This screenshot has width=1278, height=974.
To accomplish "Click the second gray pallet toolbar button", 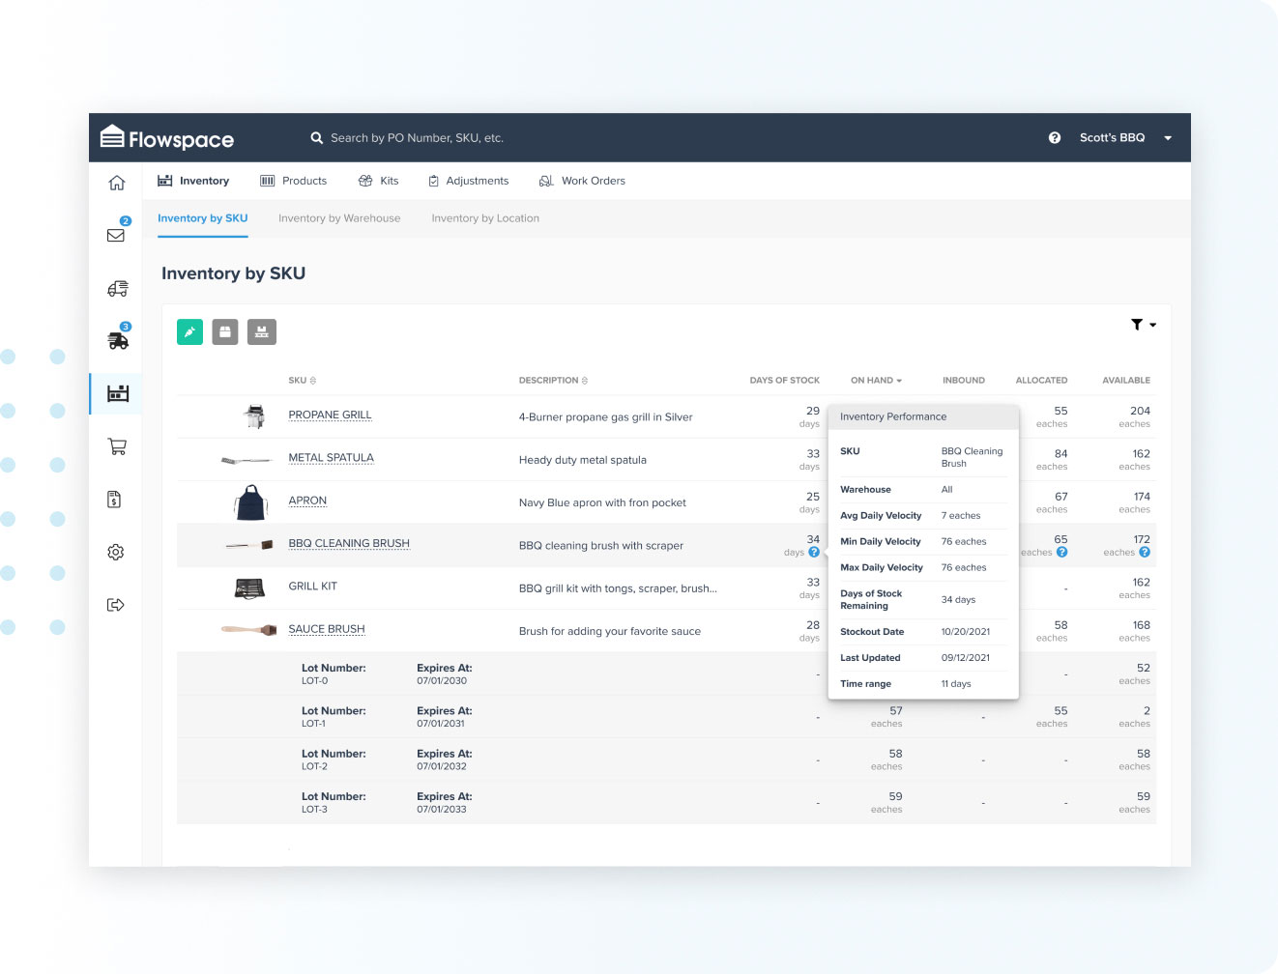I will pyautogui.click(x=262, y=331).
